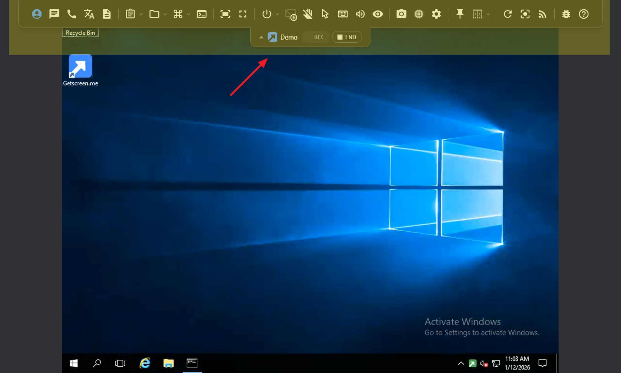Open the chat message icon
The width and height of the screenshot is (621, 373).
(54, 14)
